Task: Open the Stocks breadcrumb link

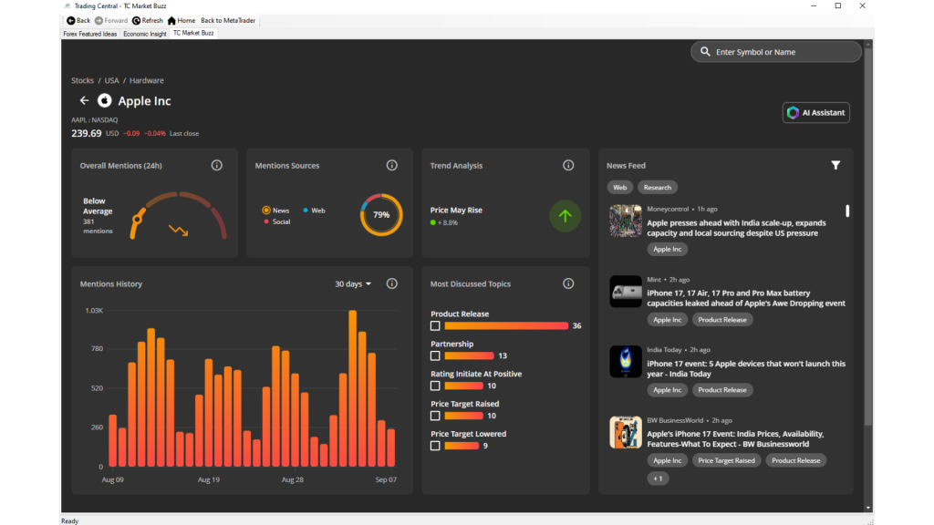Action: pyautogui.click(x=82, y=80)
